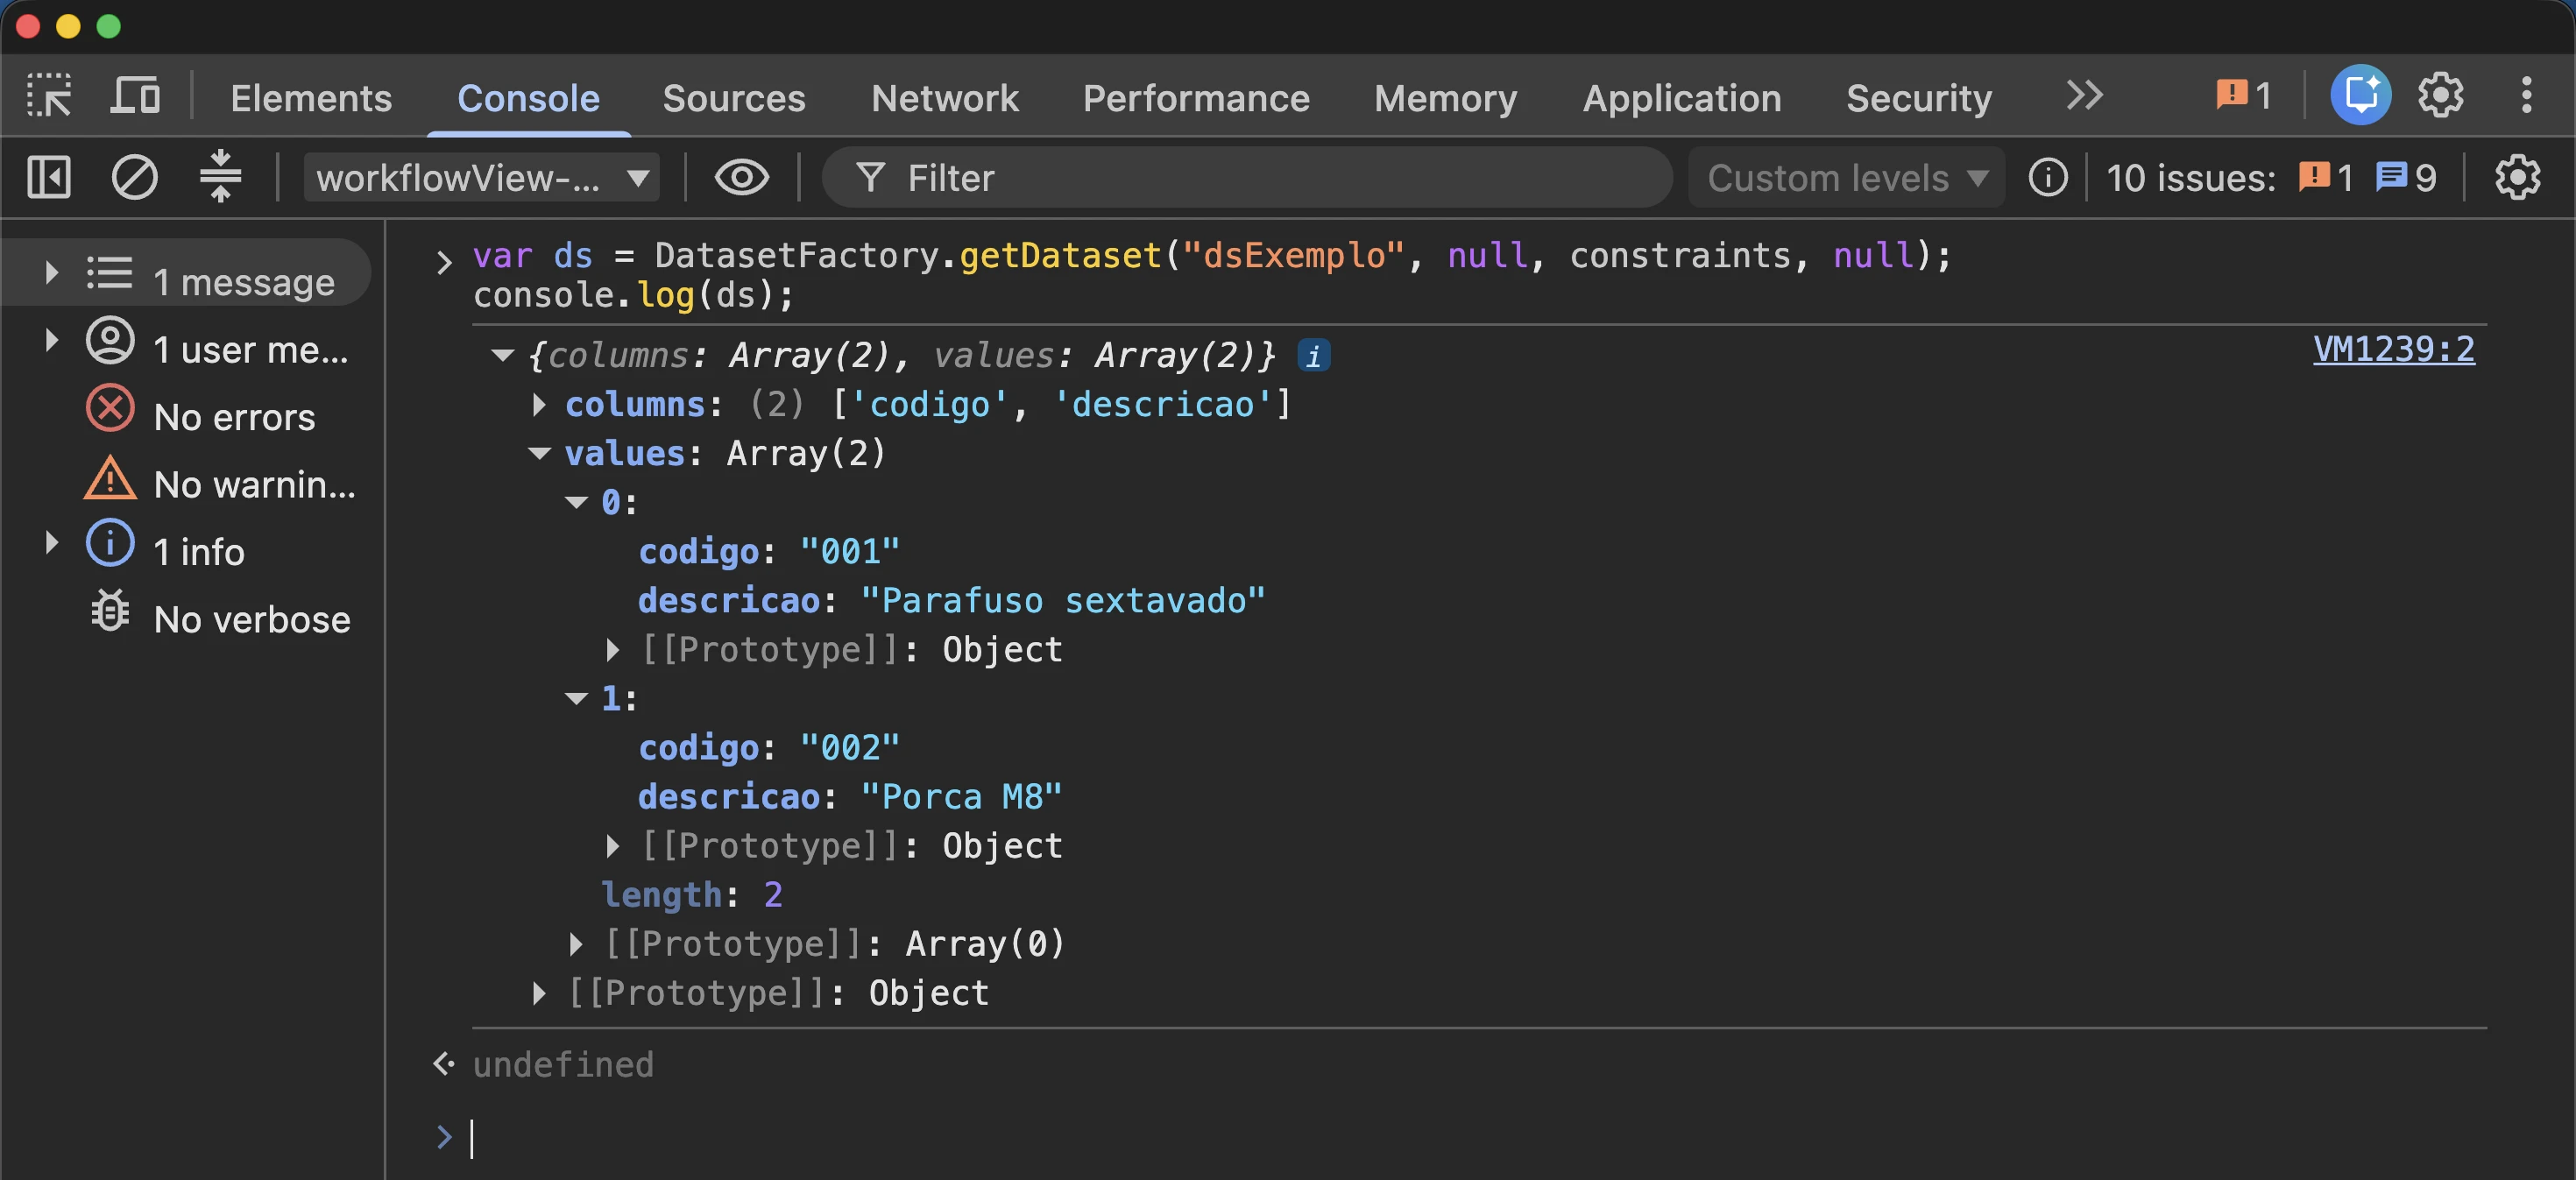This screenshot has height=1180, width=2576.
Task: Click the "Porca M8" value
Action: (960, 796)
